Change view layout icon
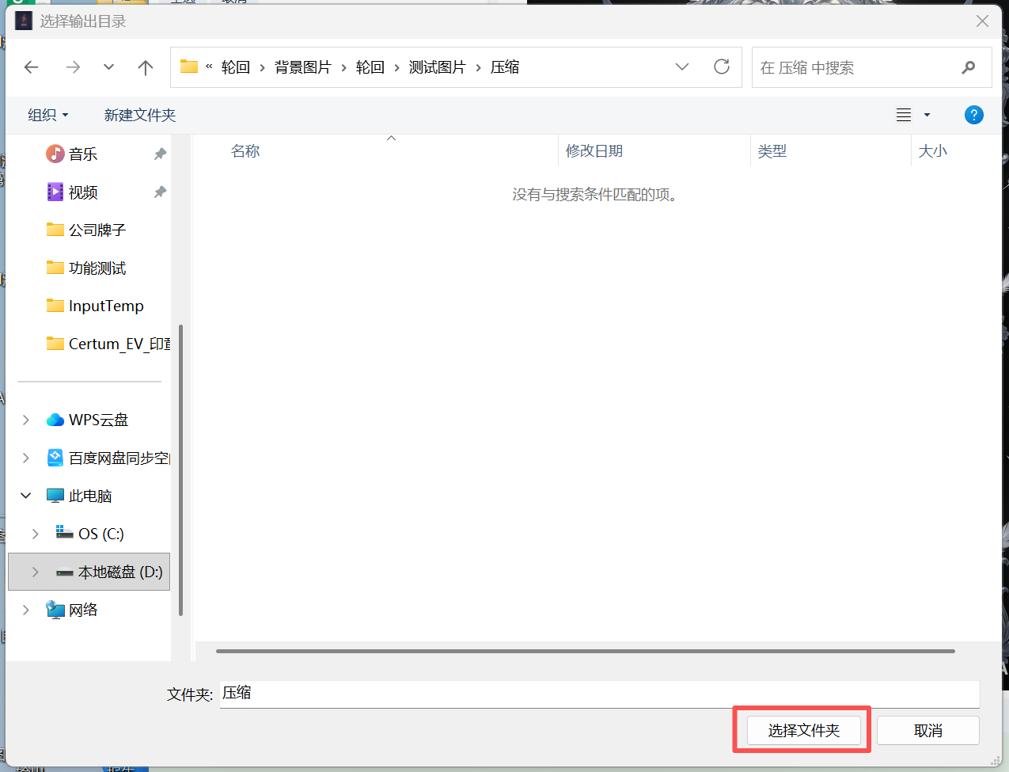Image resolution: width=1009 pixels, height=772 pixels. pyautogui.click(x=904, y=115)
